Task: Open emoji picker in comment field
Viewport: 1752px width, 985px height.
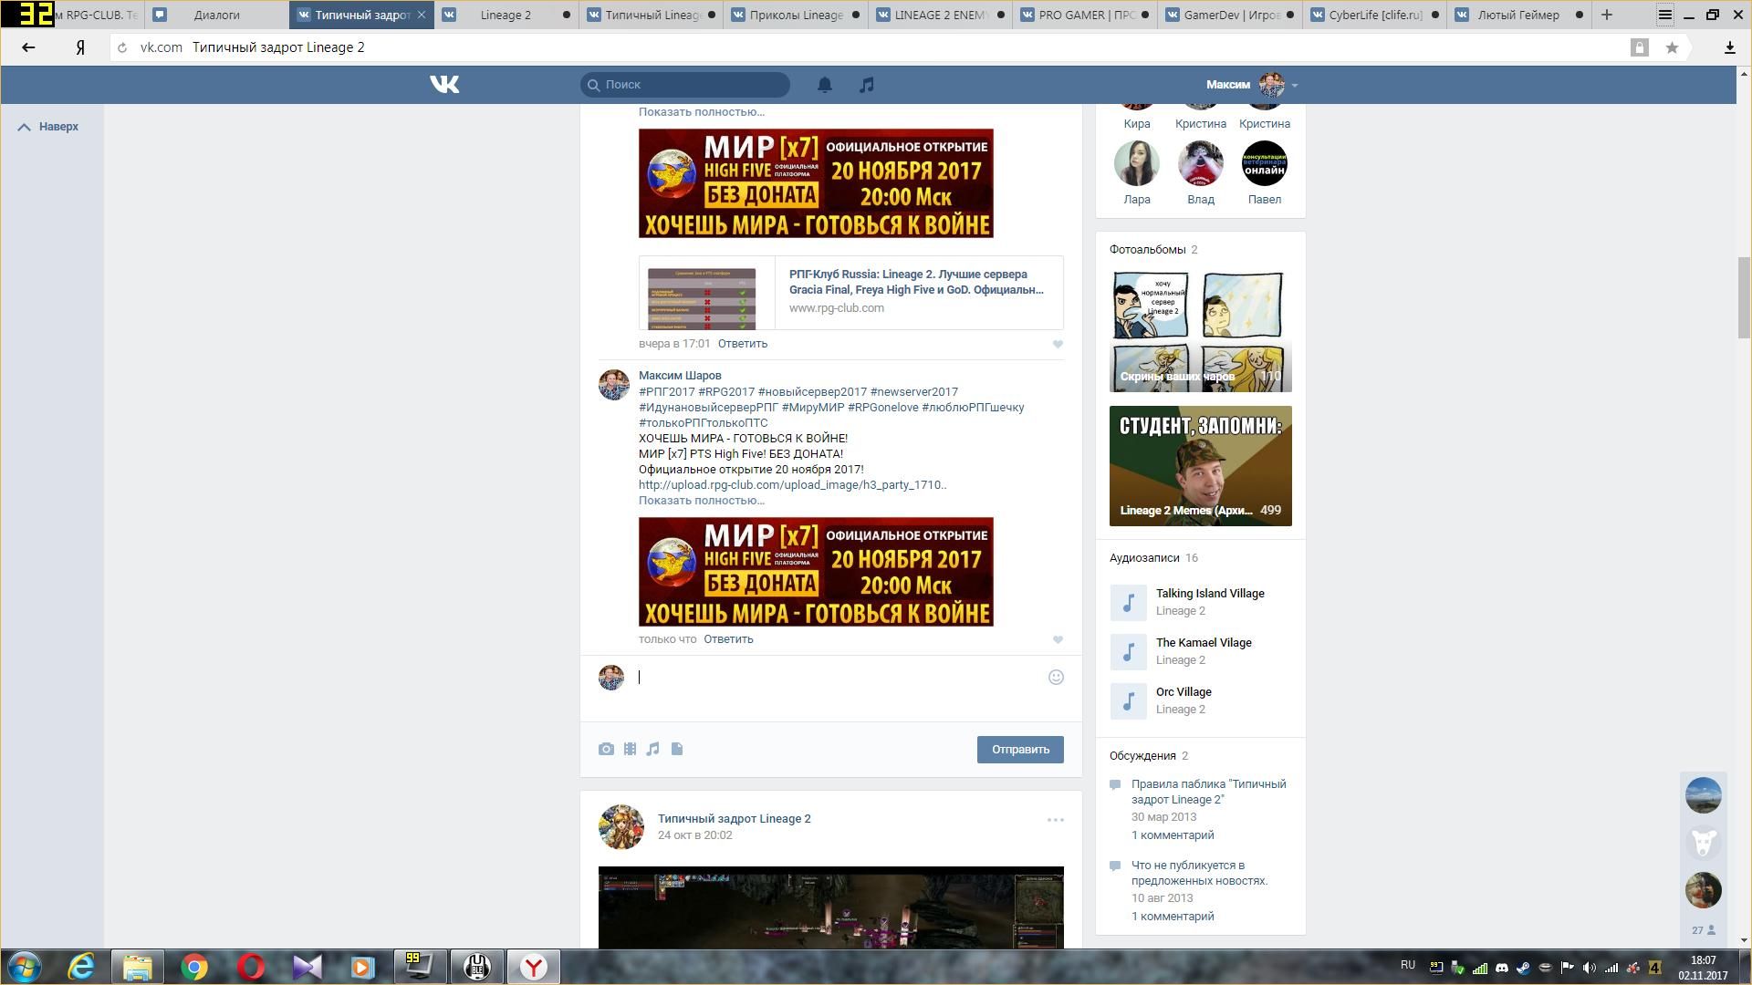Action: click(1056, 677)
